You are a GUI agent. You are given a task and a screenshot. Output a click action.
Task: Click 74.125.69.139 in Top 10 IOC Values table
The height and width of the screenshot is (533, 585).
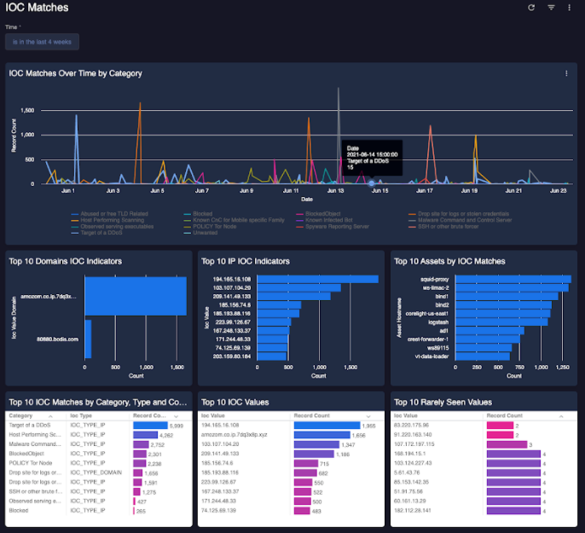(218, 510)
